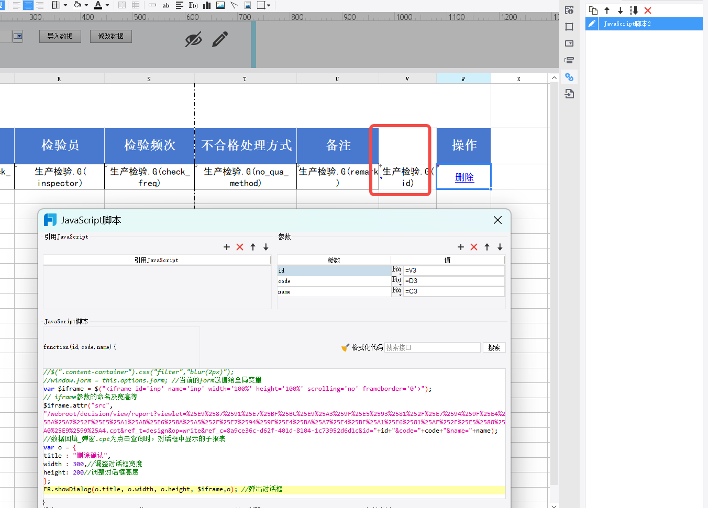Click the =V3 value field

pos(454,270)
